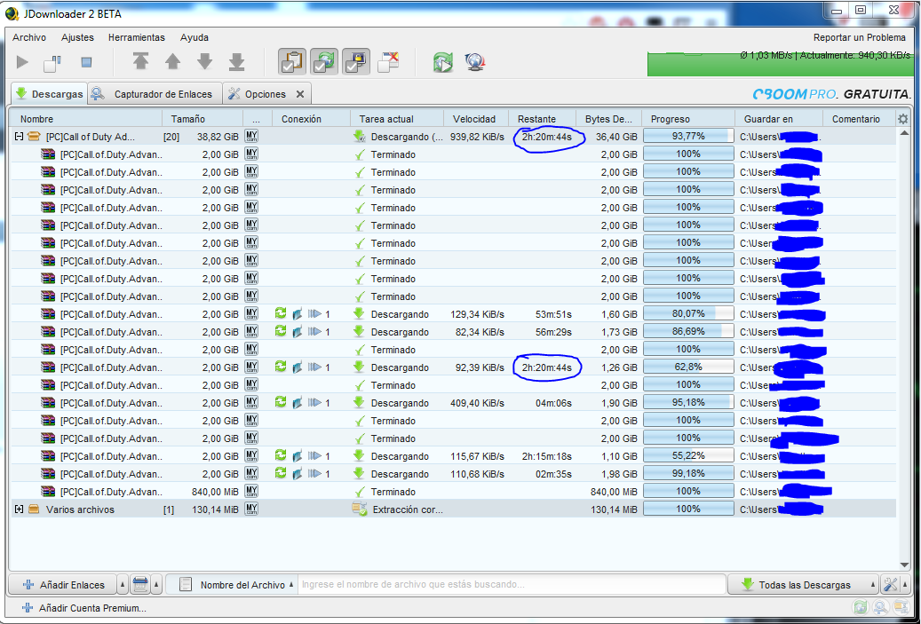Start all downloads with the play button
Viewport: 921px width, 624px height.
pyautogui.click(x=22, y=61)
